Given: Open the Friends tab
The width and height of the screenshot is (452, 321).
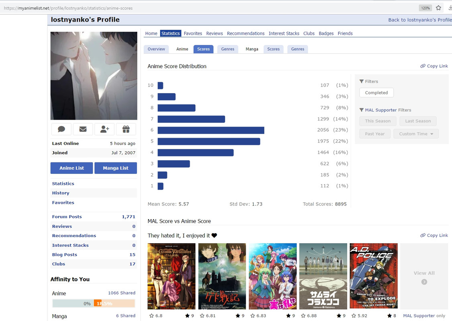Looking at the screenshot, I should pos(345,33).
